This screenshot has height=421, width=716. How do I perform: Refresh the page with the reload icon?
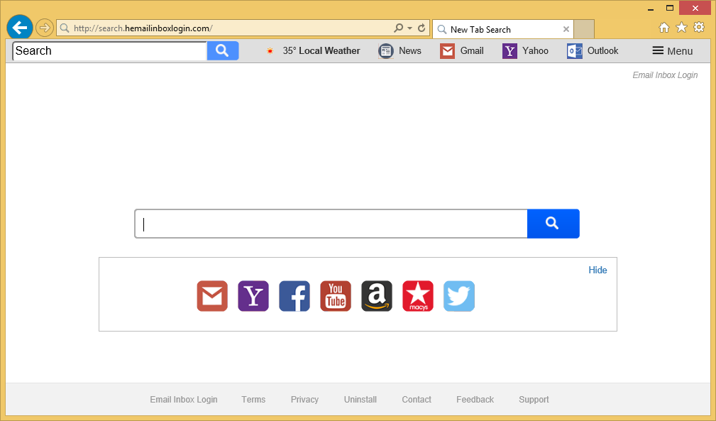tap(422, 28)
